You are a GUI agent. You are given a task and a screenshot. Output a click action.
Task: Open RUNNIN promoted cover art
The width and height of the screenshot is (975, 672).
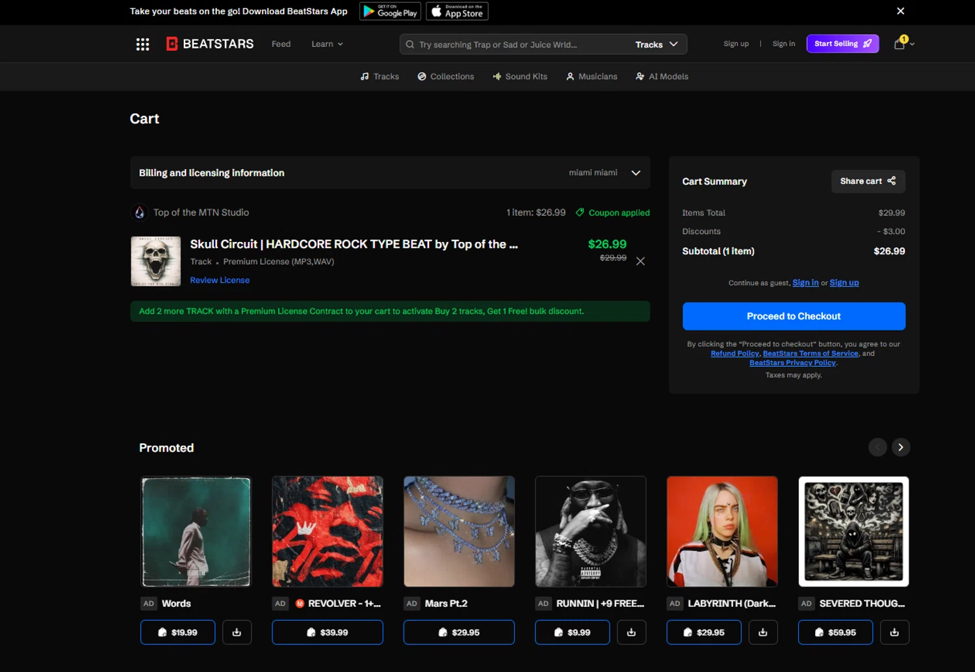click(591, 531)
